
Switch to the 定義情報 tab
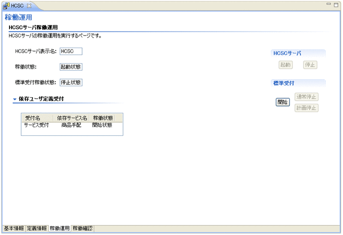pos(37,228)
